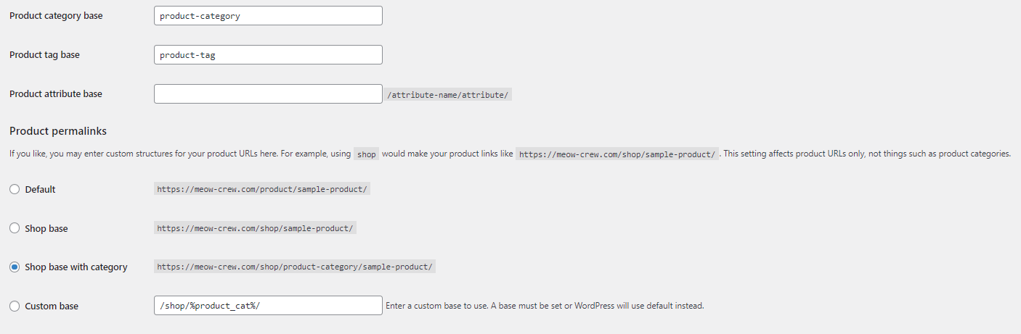Image resolution: width=1021 pixels, height=334 pixels.
Task: Click the 'Product tag base' label text
Action: coord(44,54)
